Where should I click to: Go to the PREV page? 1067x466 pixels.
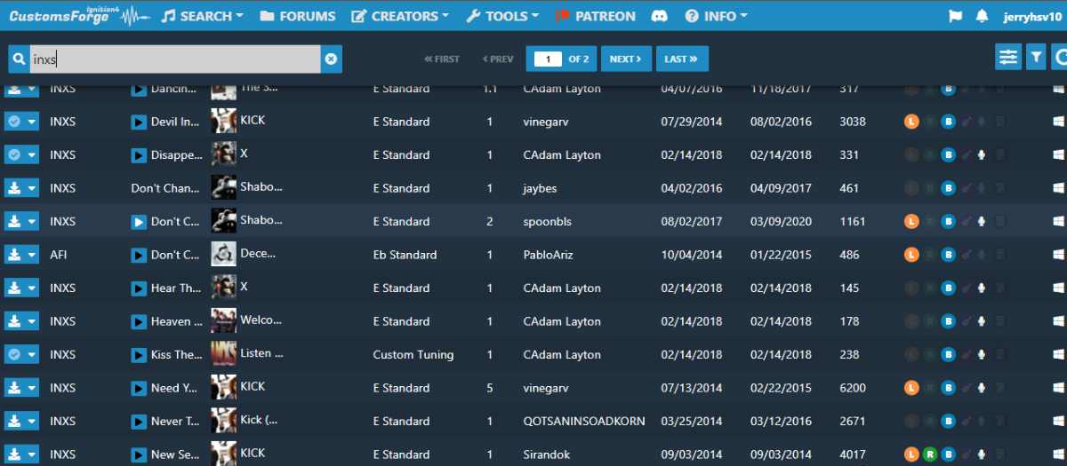(x=498, y=59)
